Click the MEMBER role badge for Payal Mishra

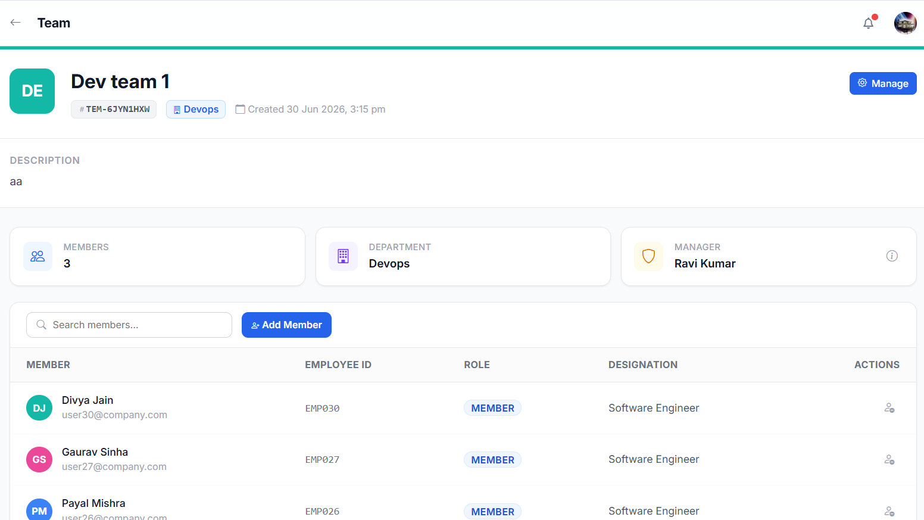(x=492, y=512)
